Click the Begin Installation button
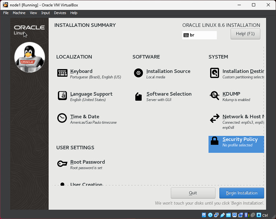The width and height of the screenshot is (276, 219). pos(241,193)
